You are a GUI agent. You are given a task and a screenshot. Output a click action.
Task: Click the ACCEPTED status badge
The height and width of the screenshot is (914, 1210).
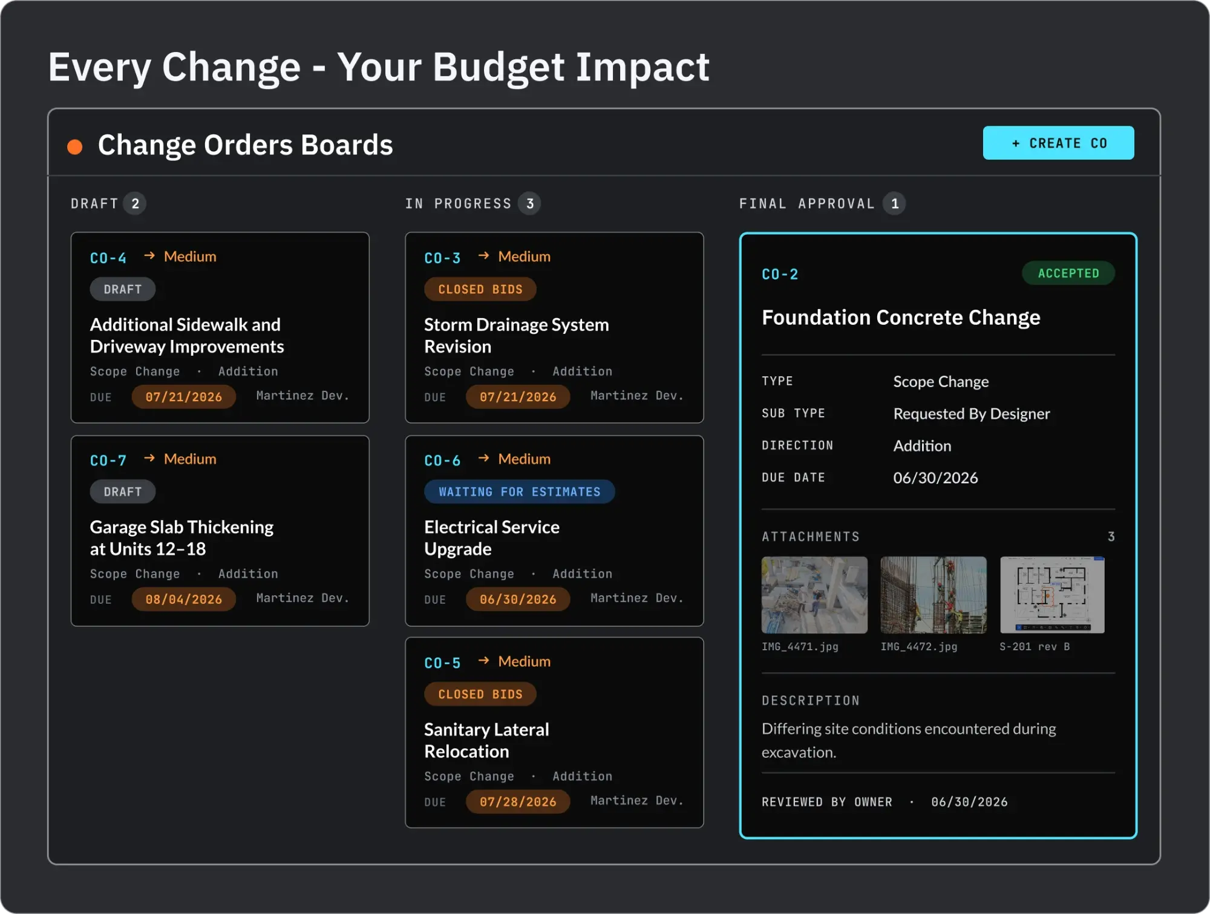(x=1068, y=273)
